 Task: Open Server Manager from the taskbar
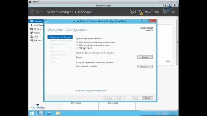[39, 113]
